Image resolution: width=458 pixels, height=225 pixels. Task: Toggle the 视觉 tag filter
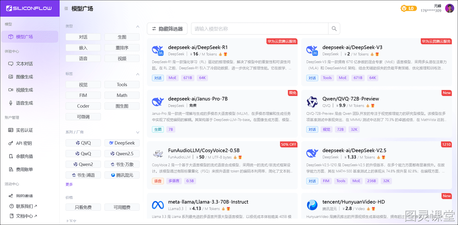pos(83,85)
